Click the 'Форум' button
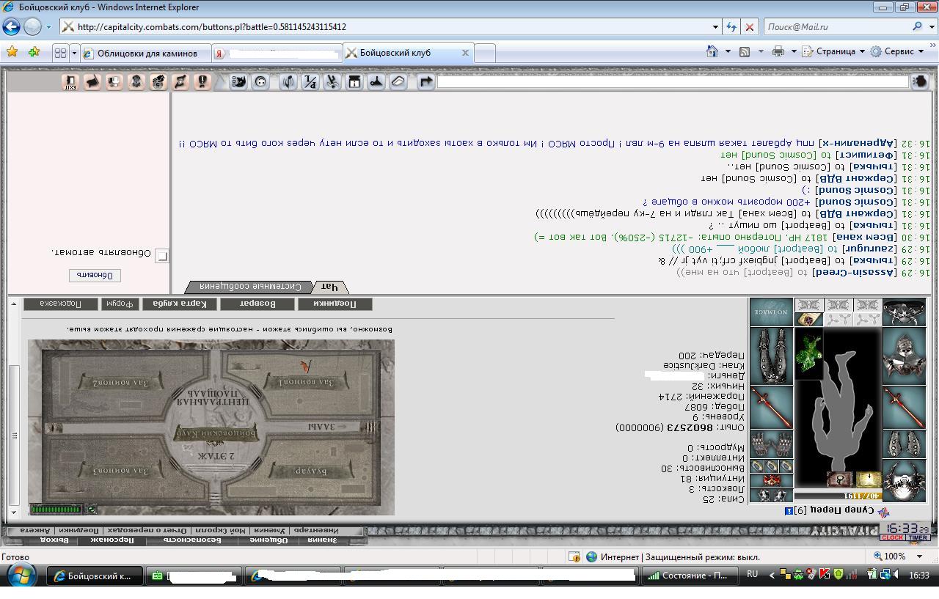Viewport: 939px width, 599px height. point(120,304)
